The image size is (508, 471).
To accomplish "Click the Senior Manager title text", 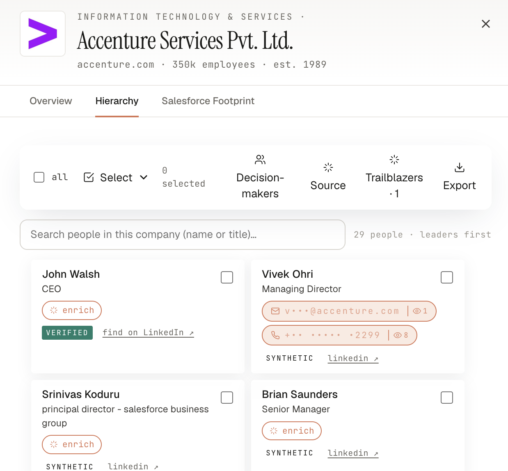I will coord(296,409).
